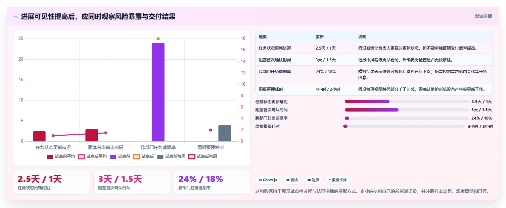Click the lightning icon beside the card title
This screenshot has height=208, width=506.
click(x=16, y=17)
